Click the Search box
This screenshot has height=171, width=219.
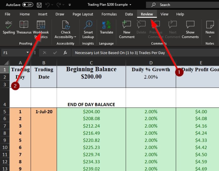tap(182, 5)
